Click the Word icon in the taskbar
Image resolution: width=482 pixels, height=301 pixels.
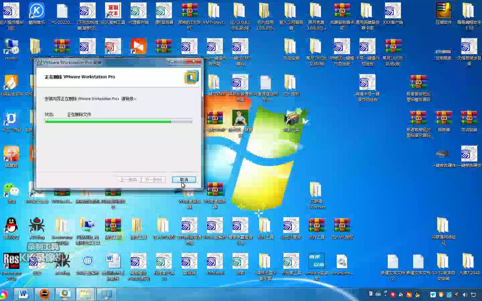point(23,294)
